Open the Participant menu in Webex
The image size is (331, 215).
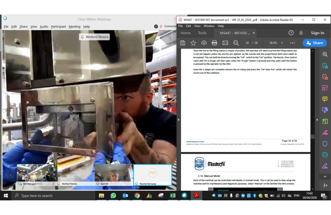tap(58, 27)
